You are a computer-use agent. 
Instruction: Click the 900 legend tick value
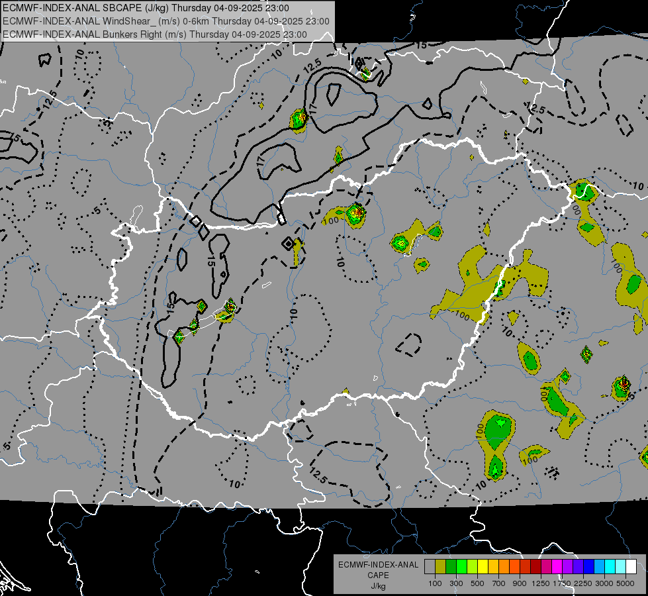click(x=520, y=583)
